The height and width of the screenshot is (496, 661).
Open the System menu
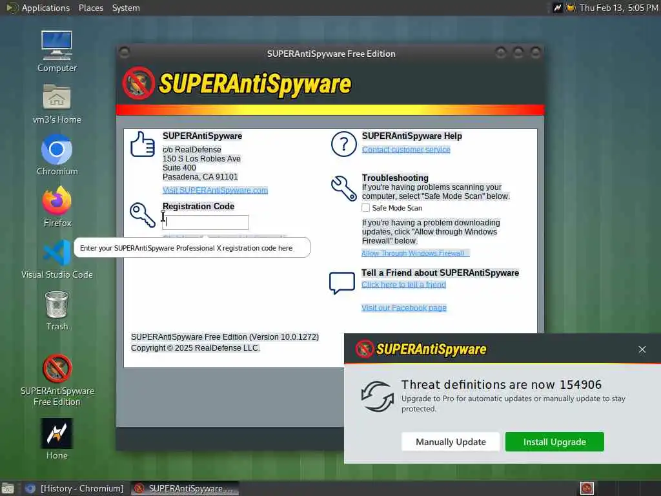coord(126,8)
